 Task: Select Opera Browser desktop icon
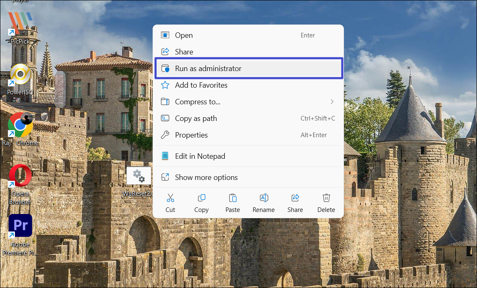[20, 177]
